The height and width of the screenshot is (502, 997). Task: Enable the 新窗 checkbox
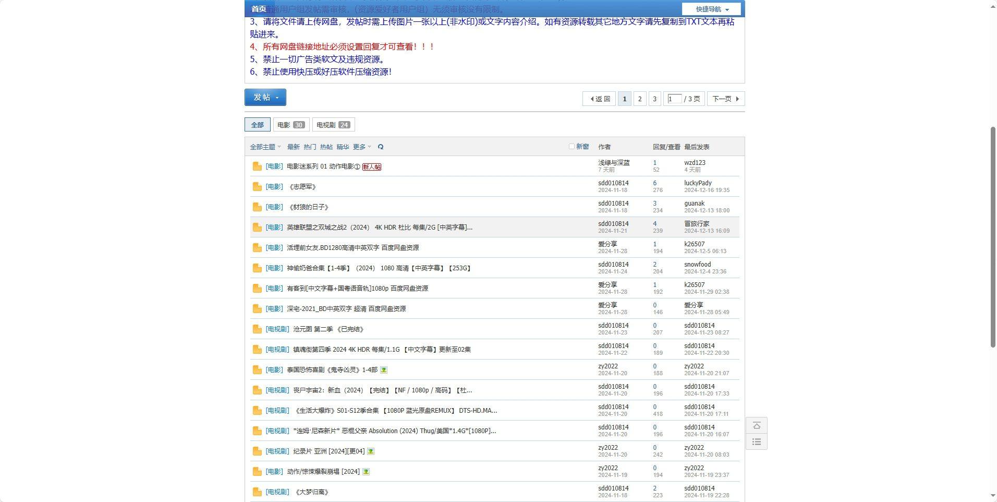(x=572, y=147)
